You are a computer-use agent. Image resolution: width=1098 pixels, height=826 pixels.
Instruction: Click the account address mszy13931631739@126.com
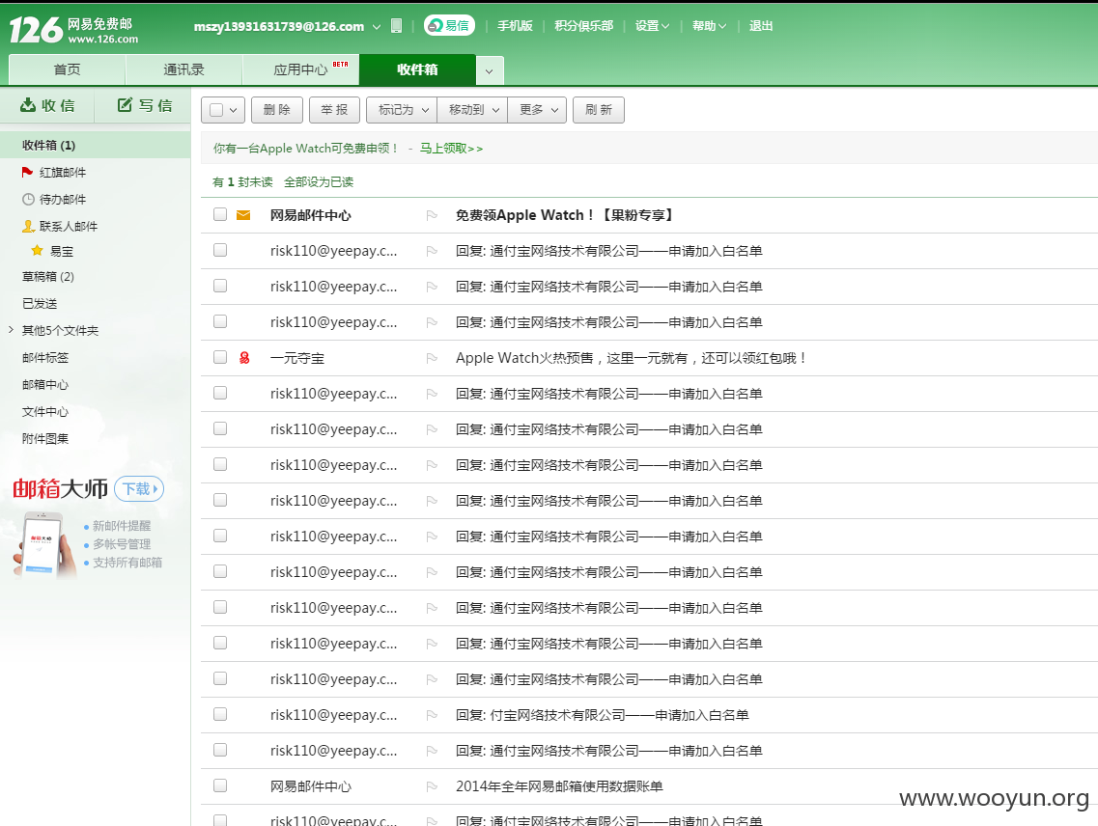[x=279, y=27]
